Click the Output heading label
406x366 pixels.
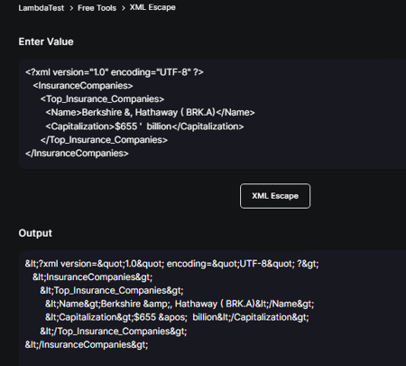(35, 233)
